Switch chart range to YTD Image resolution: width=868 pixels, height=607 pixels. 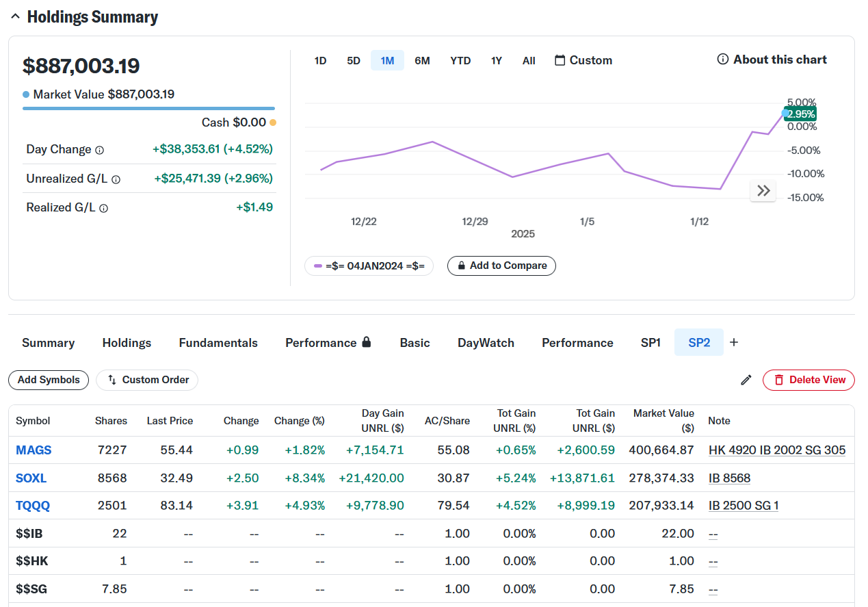[x=460, y=60]
